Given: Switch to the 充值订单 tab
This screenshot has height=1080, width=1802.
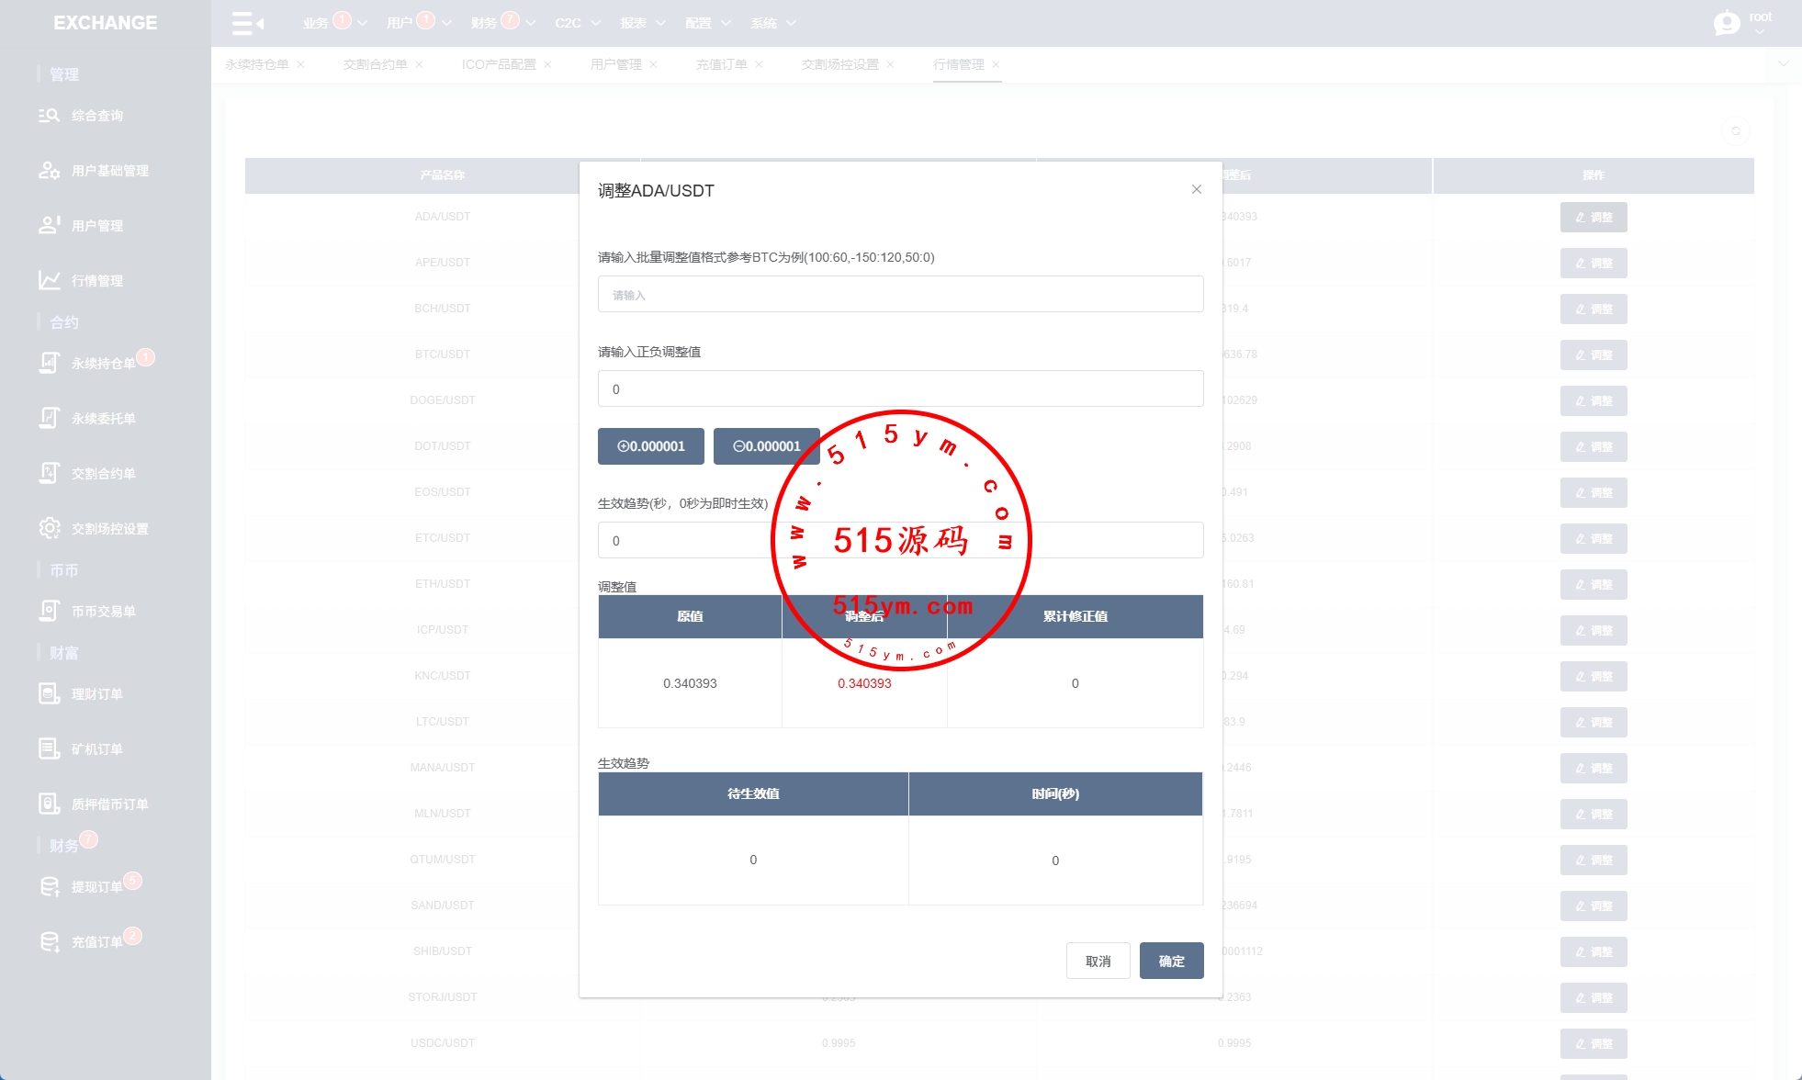Looking at the screenshot, I should point(721,64).
